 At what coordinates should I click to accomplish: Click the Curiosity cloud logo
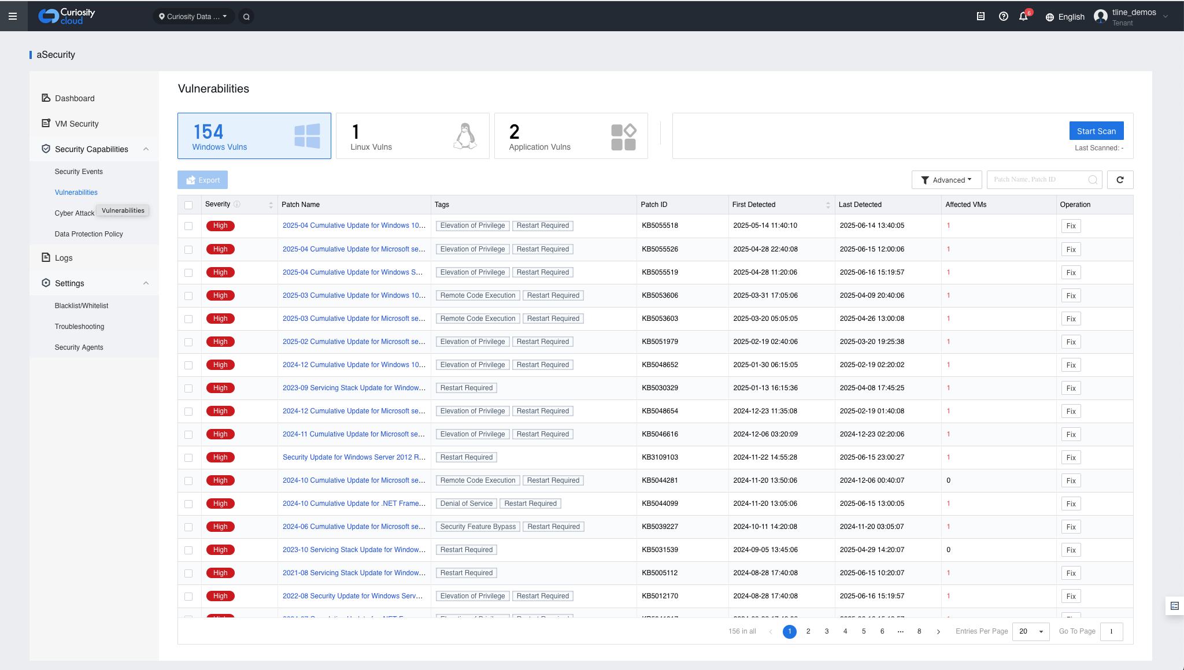point(66,16)
